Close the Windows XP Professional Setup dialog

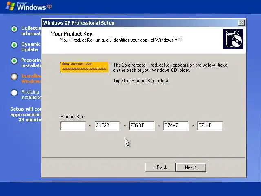coord(241,23)
